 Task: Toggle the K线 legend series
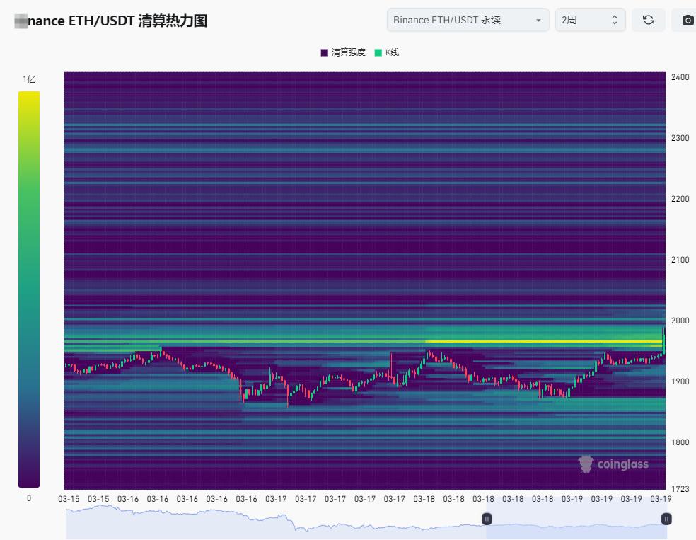[387, 52]
